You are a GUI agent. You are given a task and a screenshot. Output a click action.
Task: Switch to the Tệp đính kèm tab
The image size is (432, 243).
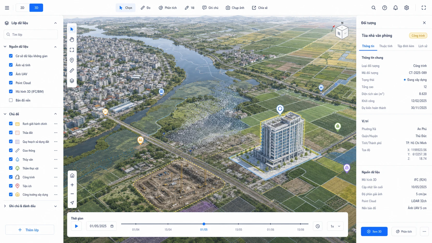pos(406,46)
